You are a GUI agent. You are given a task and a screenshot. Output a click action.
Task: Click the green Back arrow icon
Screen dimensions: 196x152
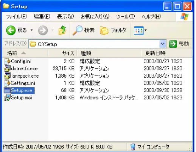(x=11, y=30)
